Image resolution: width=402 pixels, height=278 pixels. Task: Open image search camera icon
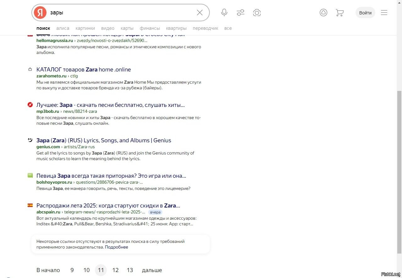pos(257,13)
